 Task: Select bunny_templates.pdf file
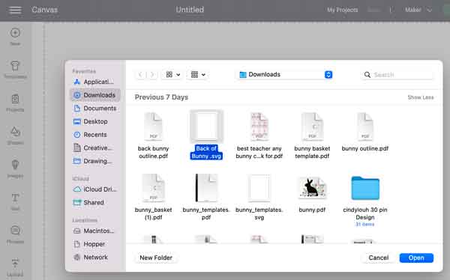coord(206,197)
